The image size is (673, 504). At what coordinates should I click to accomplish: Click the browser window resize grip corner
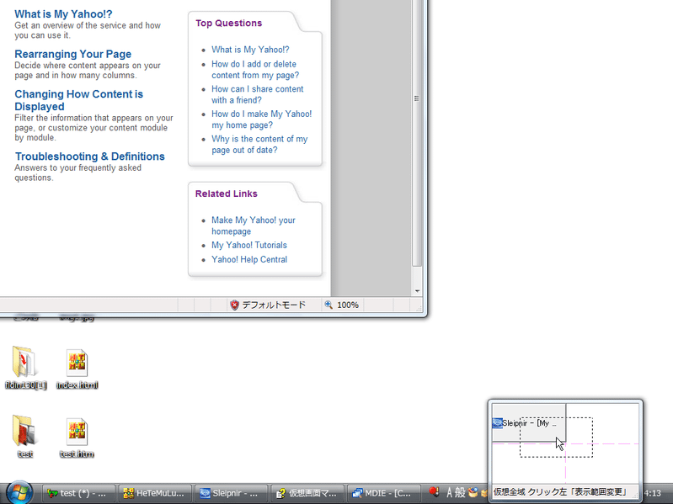(419, 307)
